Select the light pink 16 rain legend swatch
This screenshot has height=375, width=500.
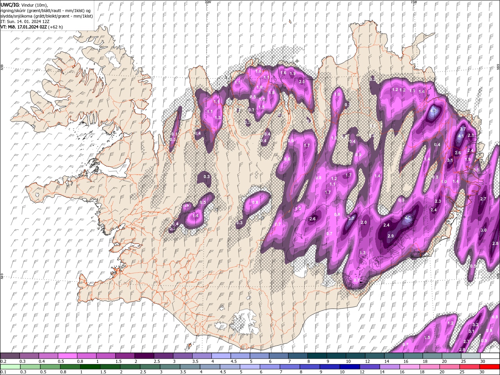[x=409, y=367]
